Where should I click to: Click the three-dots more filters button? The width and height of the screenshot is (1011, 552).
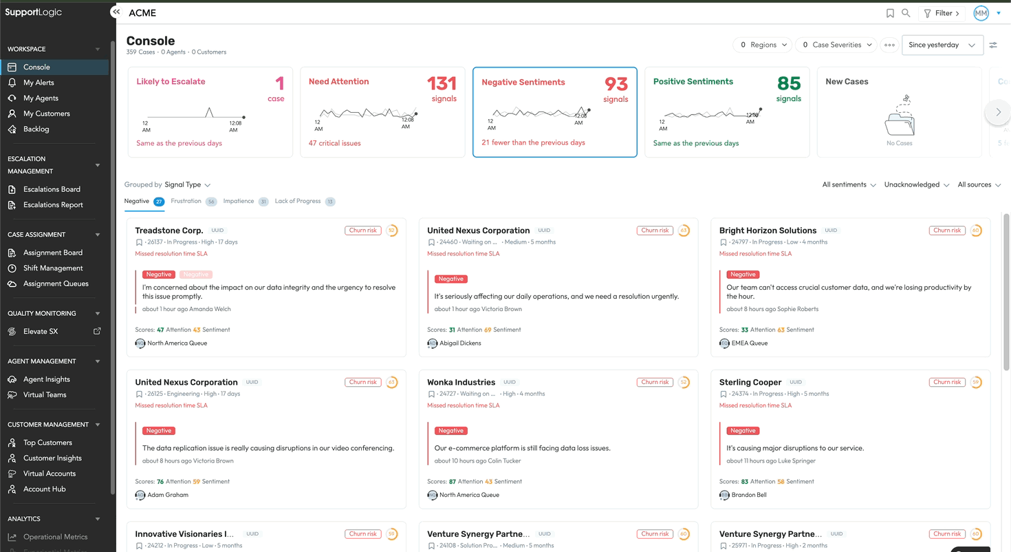click(889, 45)
